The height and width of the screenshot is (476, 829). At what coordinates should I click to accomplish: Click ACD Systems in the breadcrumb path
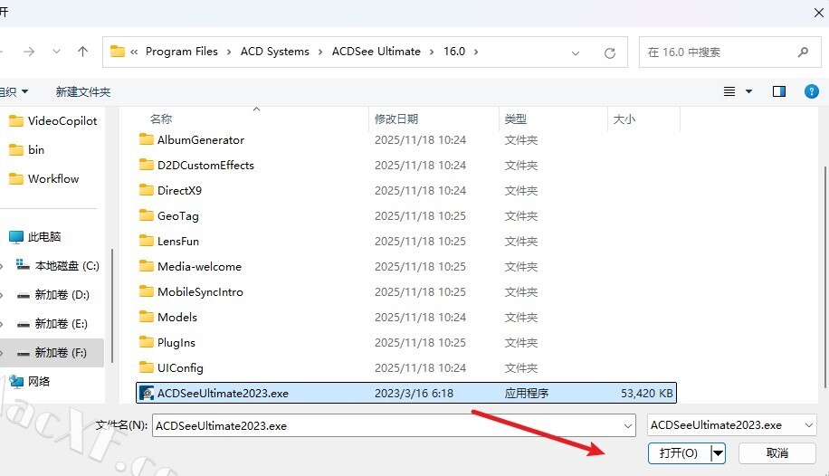click(274, 52)
